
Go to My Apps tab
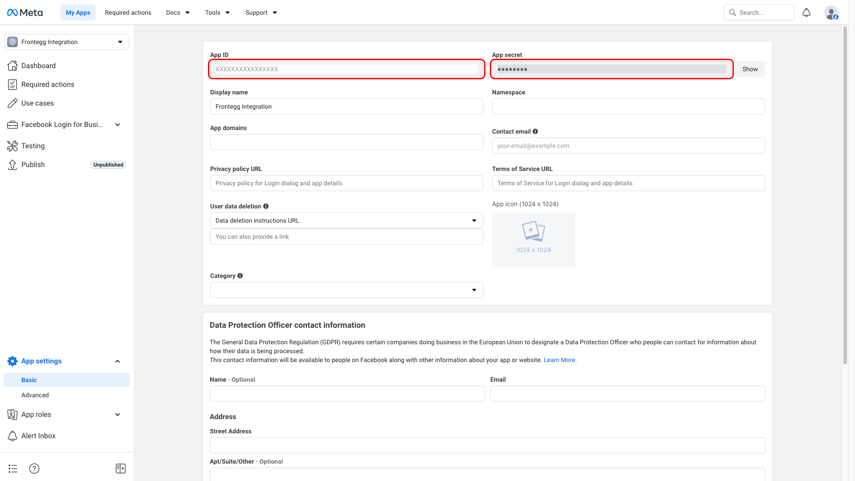coord(78,12)
